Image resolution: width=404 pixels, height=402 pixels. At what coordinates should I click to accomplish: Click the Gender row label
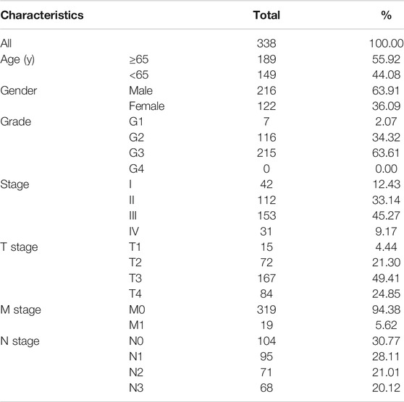pos(19,90)
